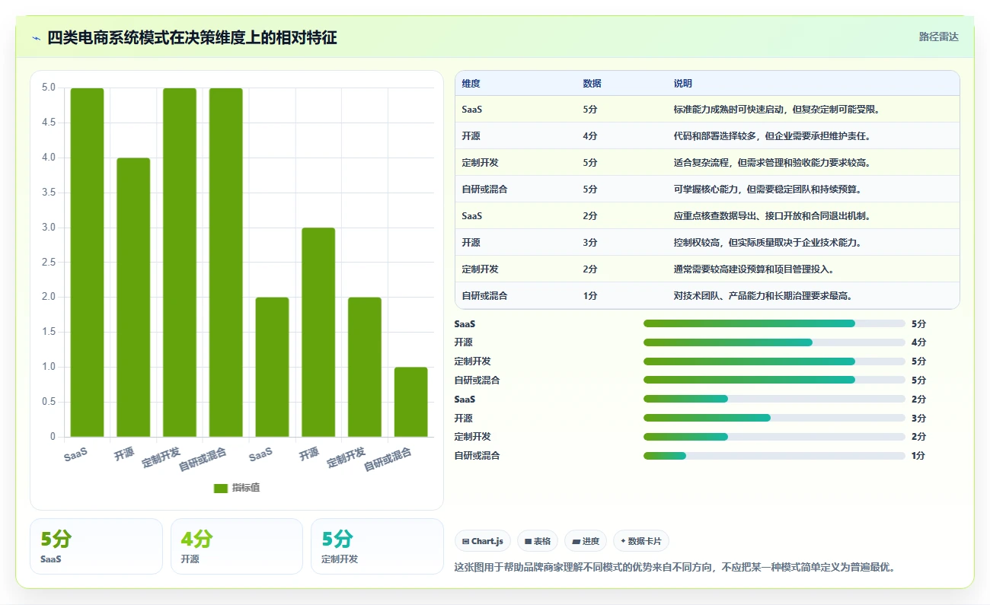Select the 自研或混合 bar reaching 5.0

tap(226, 263)
